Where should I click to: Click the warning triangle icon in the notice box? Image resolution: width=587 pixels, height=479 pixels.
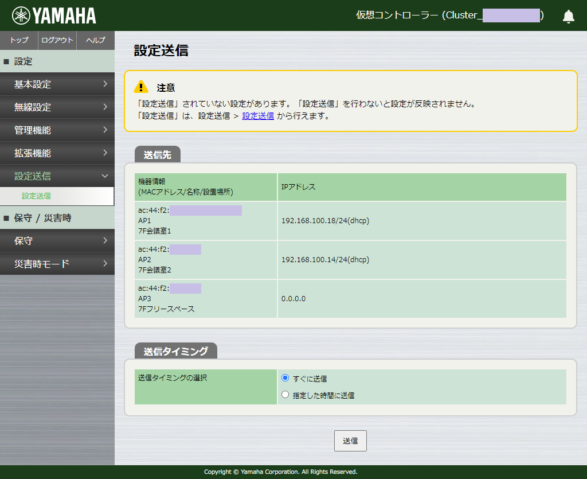(x=140, y=87)
